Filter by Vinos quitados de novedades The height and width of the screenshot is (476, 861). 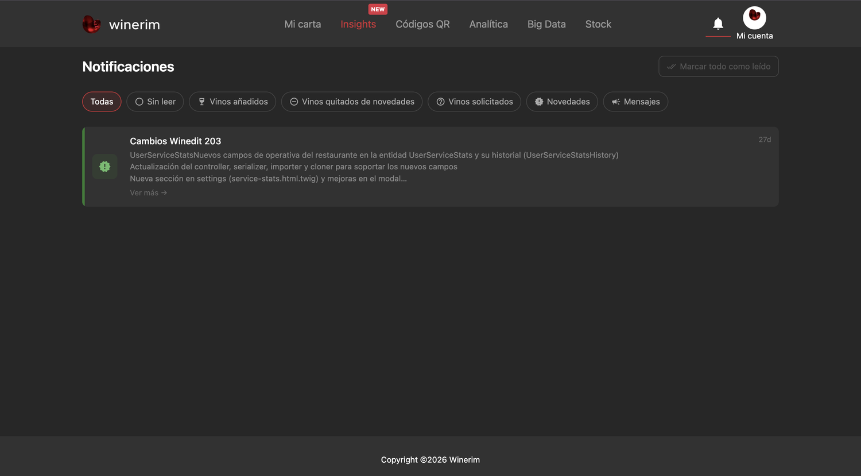click(x=352, y=102)
